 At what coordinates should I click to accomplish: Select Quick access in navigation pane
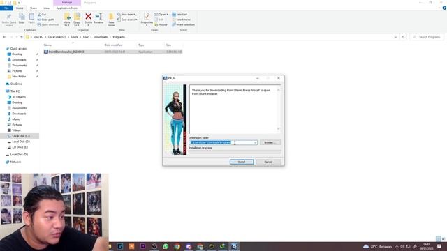[x=18, y=49]
